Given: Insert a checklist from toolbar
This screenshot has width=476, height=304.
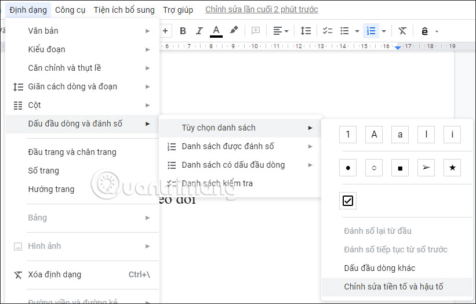Looking at the screenshot, I should pyautogui.click(x=327, y=31).
